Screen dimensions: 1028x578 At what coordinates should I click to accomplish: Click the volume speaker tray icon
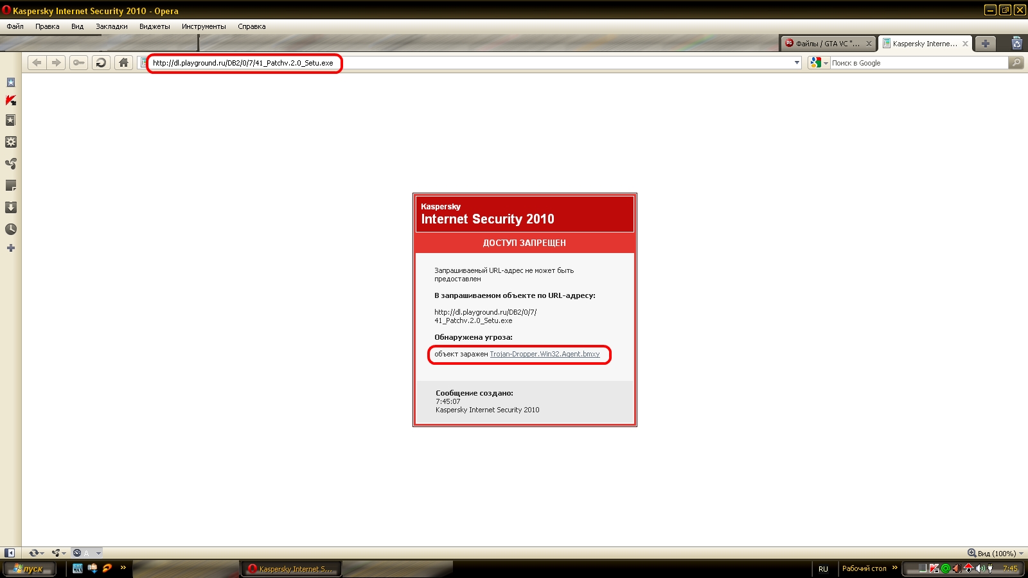click(980, 568)
